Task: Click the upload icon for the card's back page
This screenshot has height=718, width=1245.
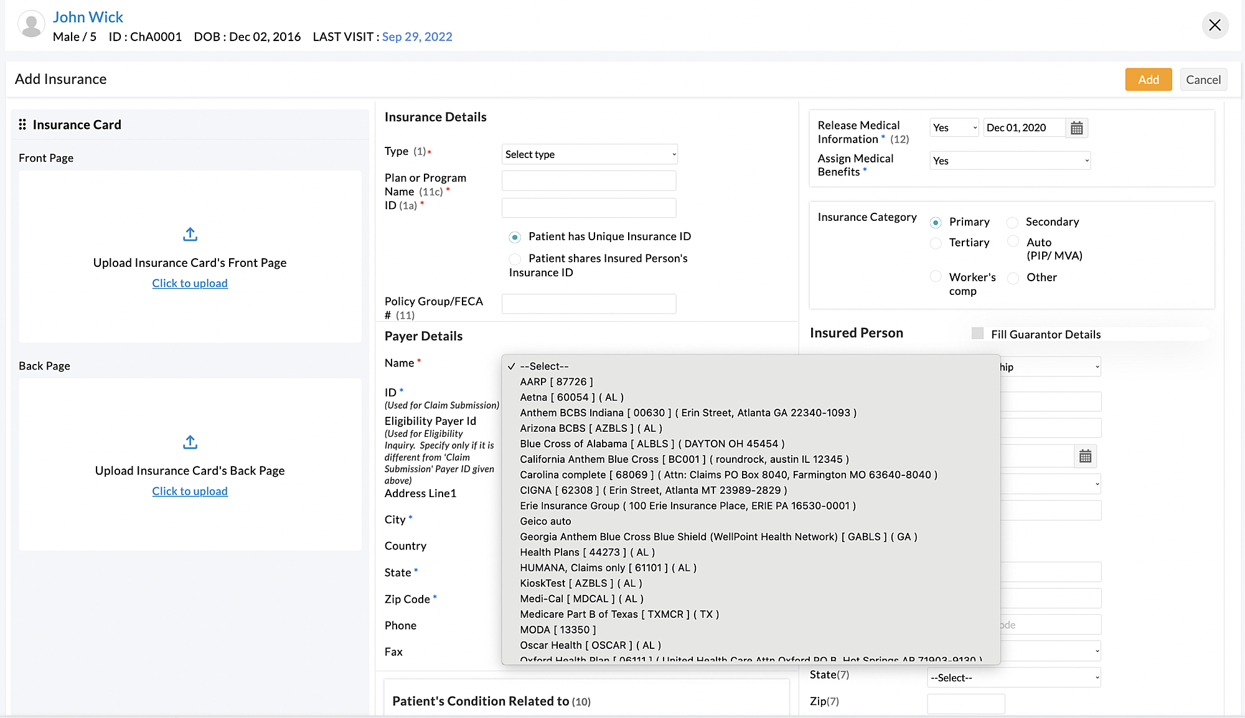Action: pyautogui.click(x=190, y=442)
